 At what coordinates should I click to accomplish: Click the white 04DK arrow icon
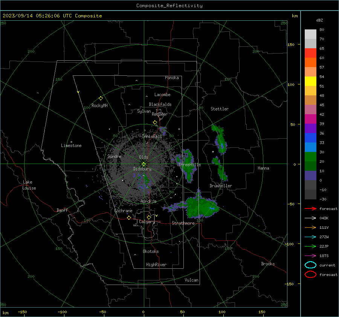click(310, 218)
